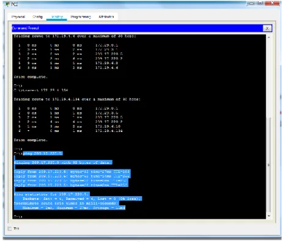Image resolution: width=282 pixels, height=242 pixels.
Task: Minimize the PC2 window
Action: pos(251,4)
